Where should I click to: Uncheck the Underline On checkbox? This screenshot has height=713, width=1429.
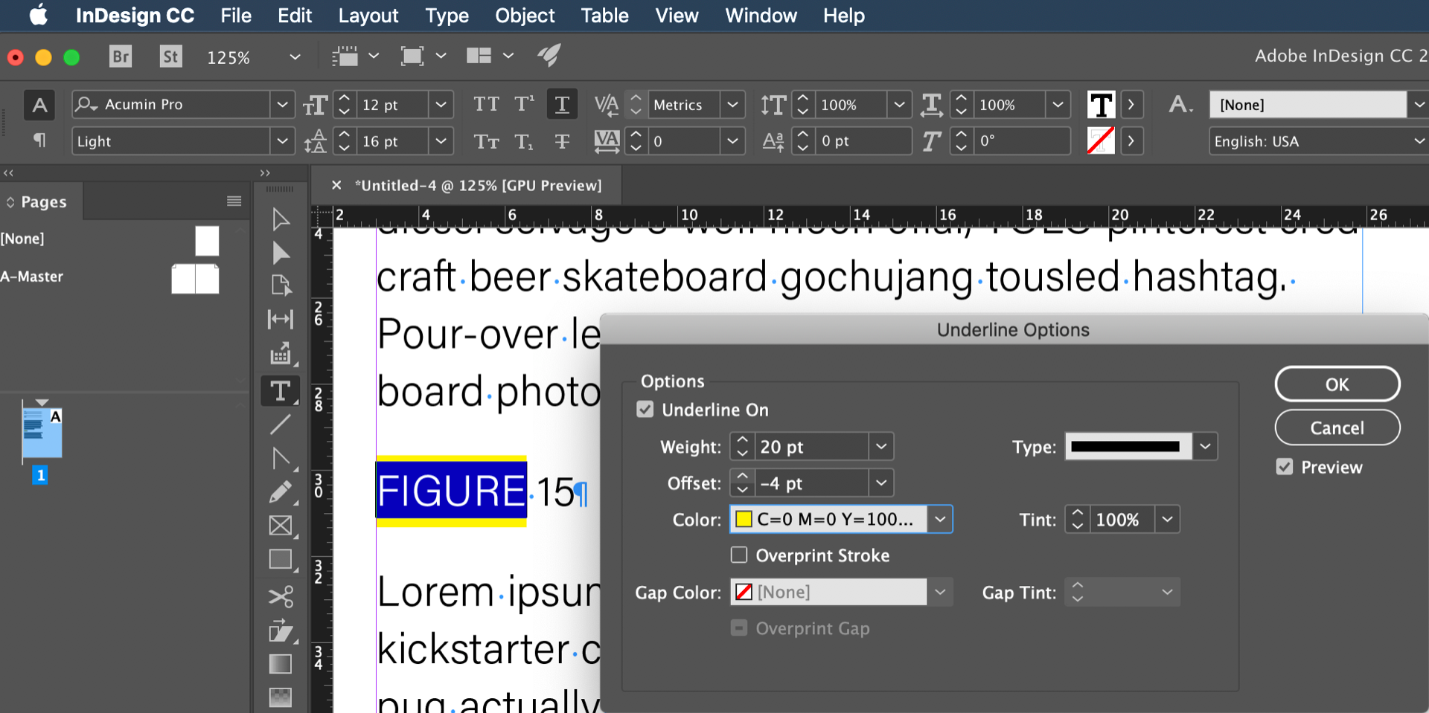coord(645,410)
